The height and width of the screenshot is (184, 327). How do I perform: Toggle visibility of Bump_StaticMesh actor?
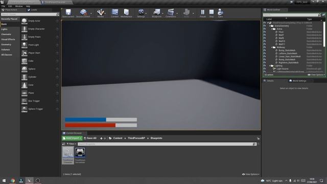(x=265, y=50)
